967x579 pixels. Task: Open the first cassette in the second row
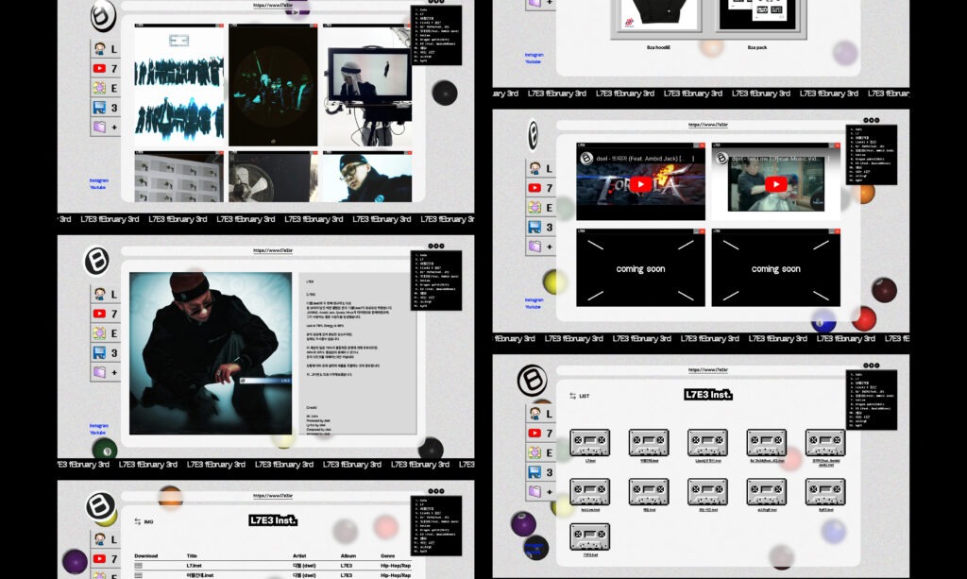[x=590, y=492]
